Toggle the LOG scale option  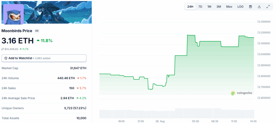click(240, 7)
